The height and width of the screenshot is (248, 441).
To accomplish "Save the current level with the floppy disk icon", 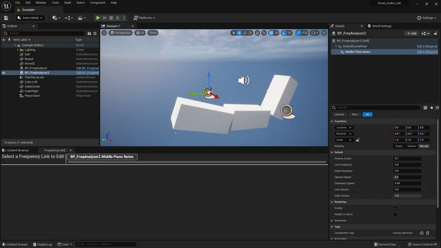I will click(x=6, y=18).
